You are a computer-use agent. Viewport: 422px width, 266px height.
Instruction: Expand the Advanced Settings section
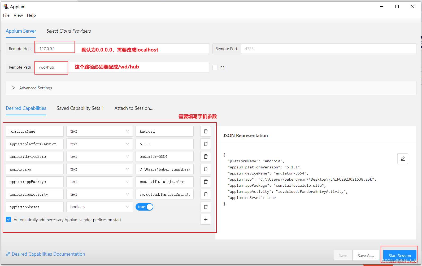tap(211, 88)
